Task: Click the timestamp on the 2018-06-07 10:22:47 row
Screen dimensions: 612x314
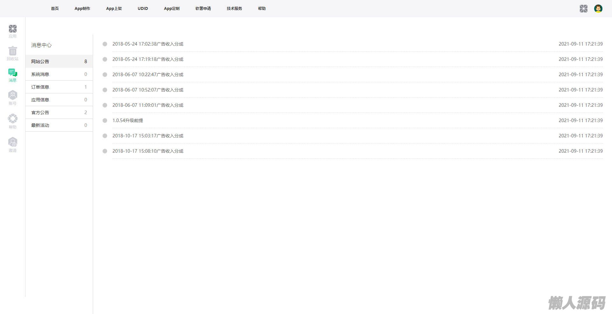Action: [x=580, y=75]
